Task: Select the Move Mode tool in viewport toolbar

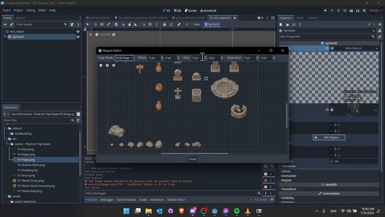Action: click(96, 24)
